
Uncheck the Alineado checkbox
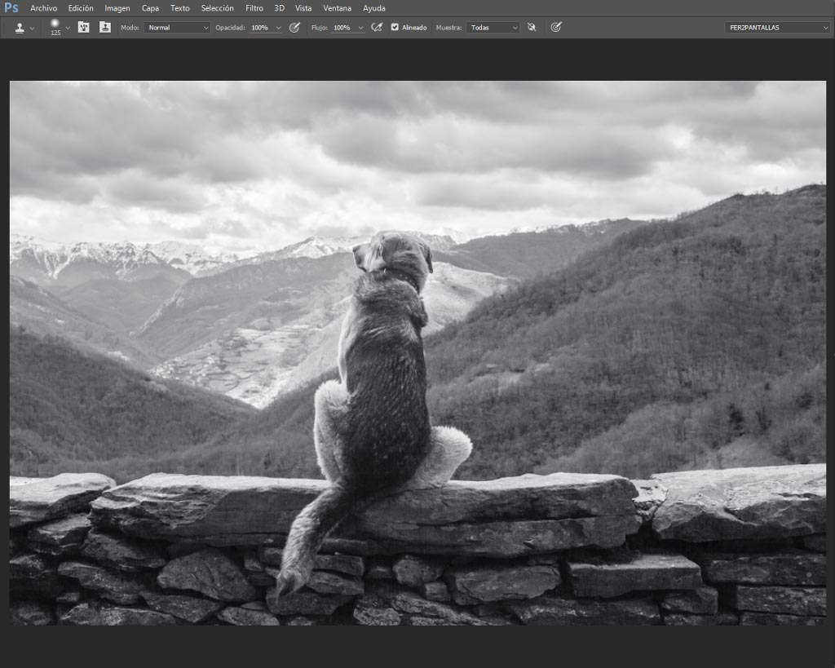pos(395,27)
